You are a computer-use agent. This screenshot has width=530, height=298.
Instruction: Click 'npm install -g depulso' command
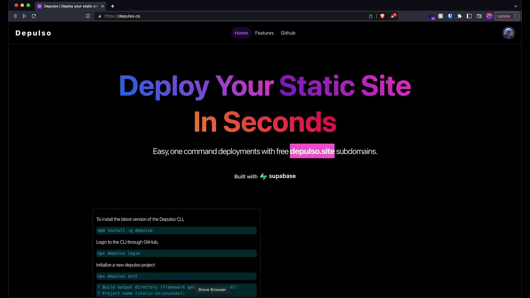(x=176, y=231)
